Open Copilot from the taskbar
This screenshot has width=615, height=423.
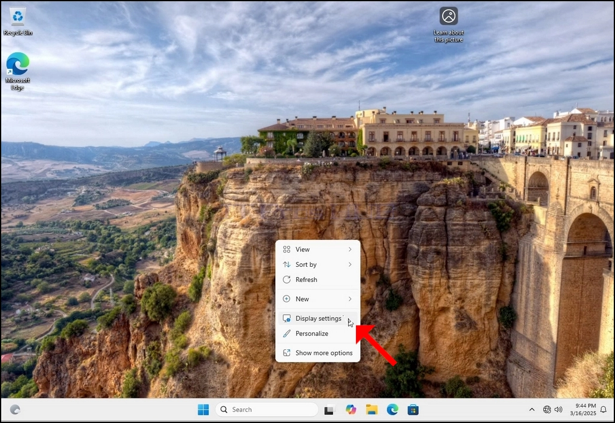click(x=351, y=410)
